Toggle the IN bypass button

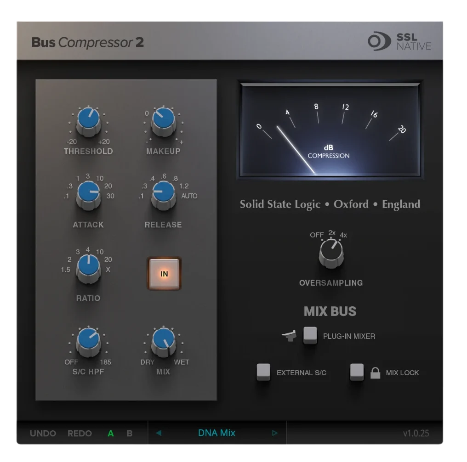click(x=164, y=274)
